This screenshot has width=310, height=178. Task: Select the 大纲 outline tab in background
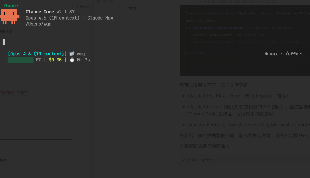[x=132, y=8]
